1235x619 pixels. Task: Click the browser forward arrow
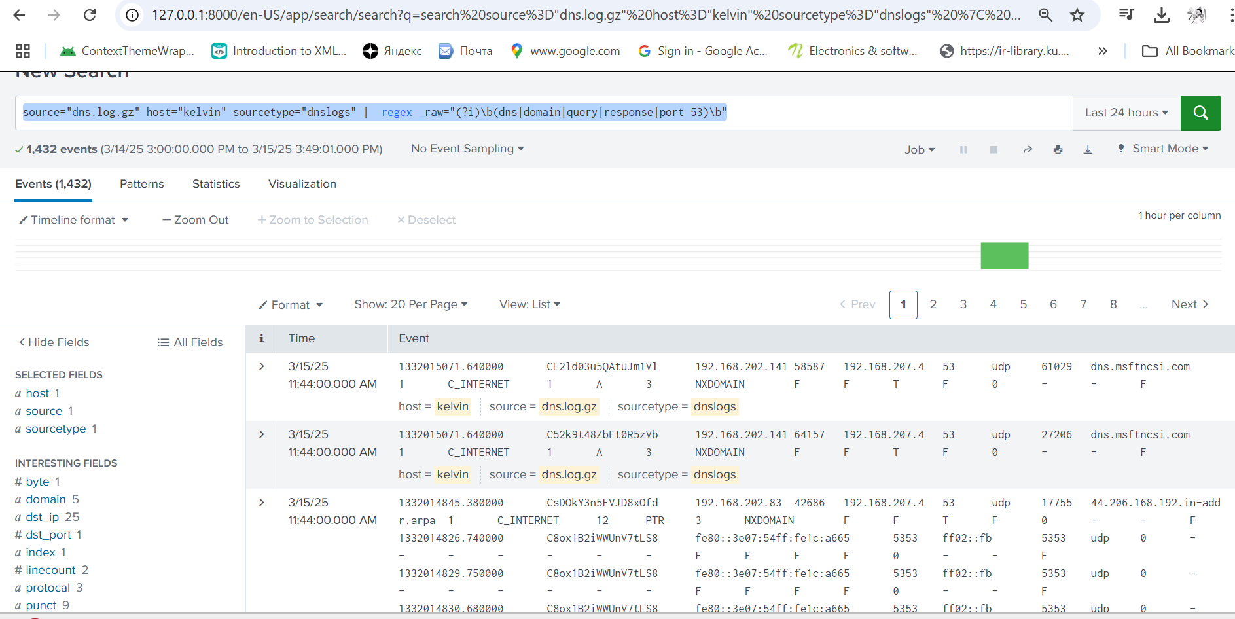click(54, 15)
